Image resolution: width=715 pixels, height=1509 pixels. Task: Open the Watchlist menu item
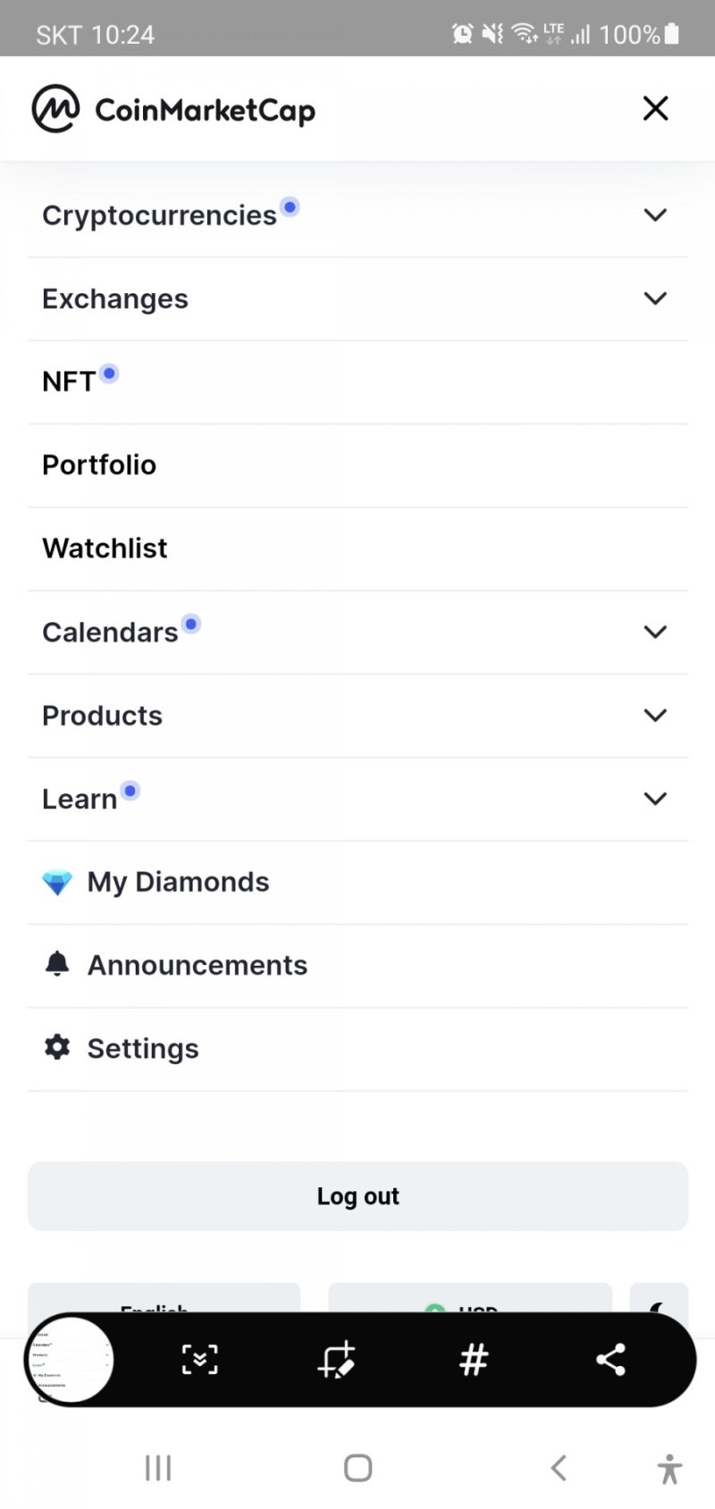[x=105, y=549]
